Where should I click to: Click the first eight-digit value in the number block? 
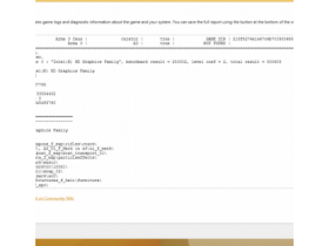pos(46,94)
